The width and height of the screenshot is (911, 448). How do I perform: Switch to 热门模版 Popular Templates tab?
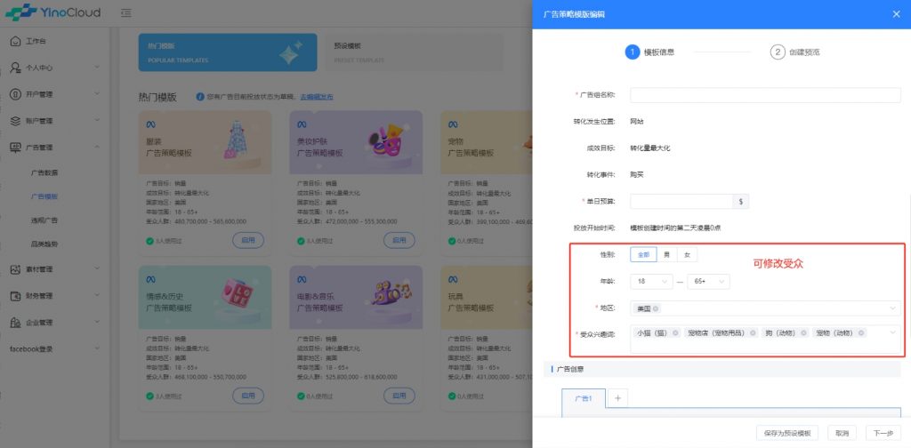(x=228, y=52)
